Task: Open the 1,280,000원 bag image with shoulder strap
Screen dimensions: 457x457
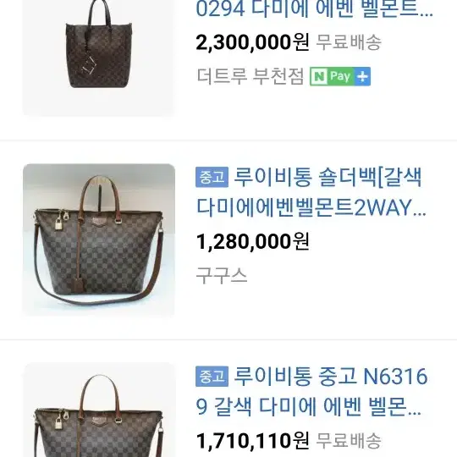Action: [x=99, y=240]
